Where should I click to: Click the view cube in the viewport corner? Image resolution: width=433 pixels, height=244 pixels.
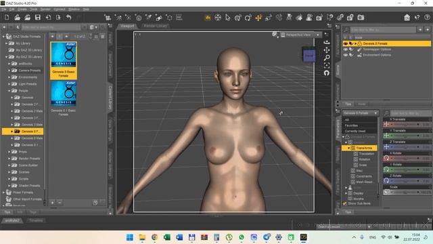[309, 56]
